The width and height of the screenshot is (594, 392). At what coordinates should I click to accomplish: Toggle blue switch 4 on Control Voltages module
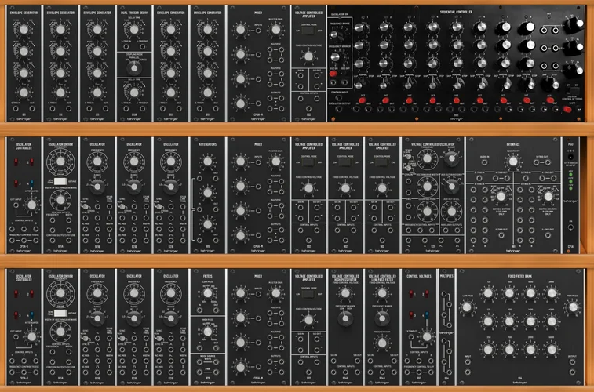point(427,315)
